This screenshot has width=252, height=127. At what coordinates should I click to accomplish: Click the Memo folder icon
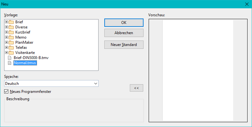pos(11,37)
